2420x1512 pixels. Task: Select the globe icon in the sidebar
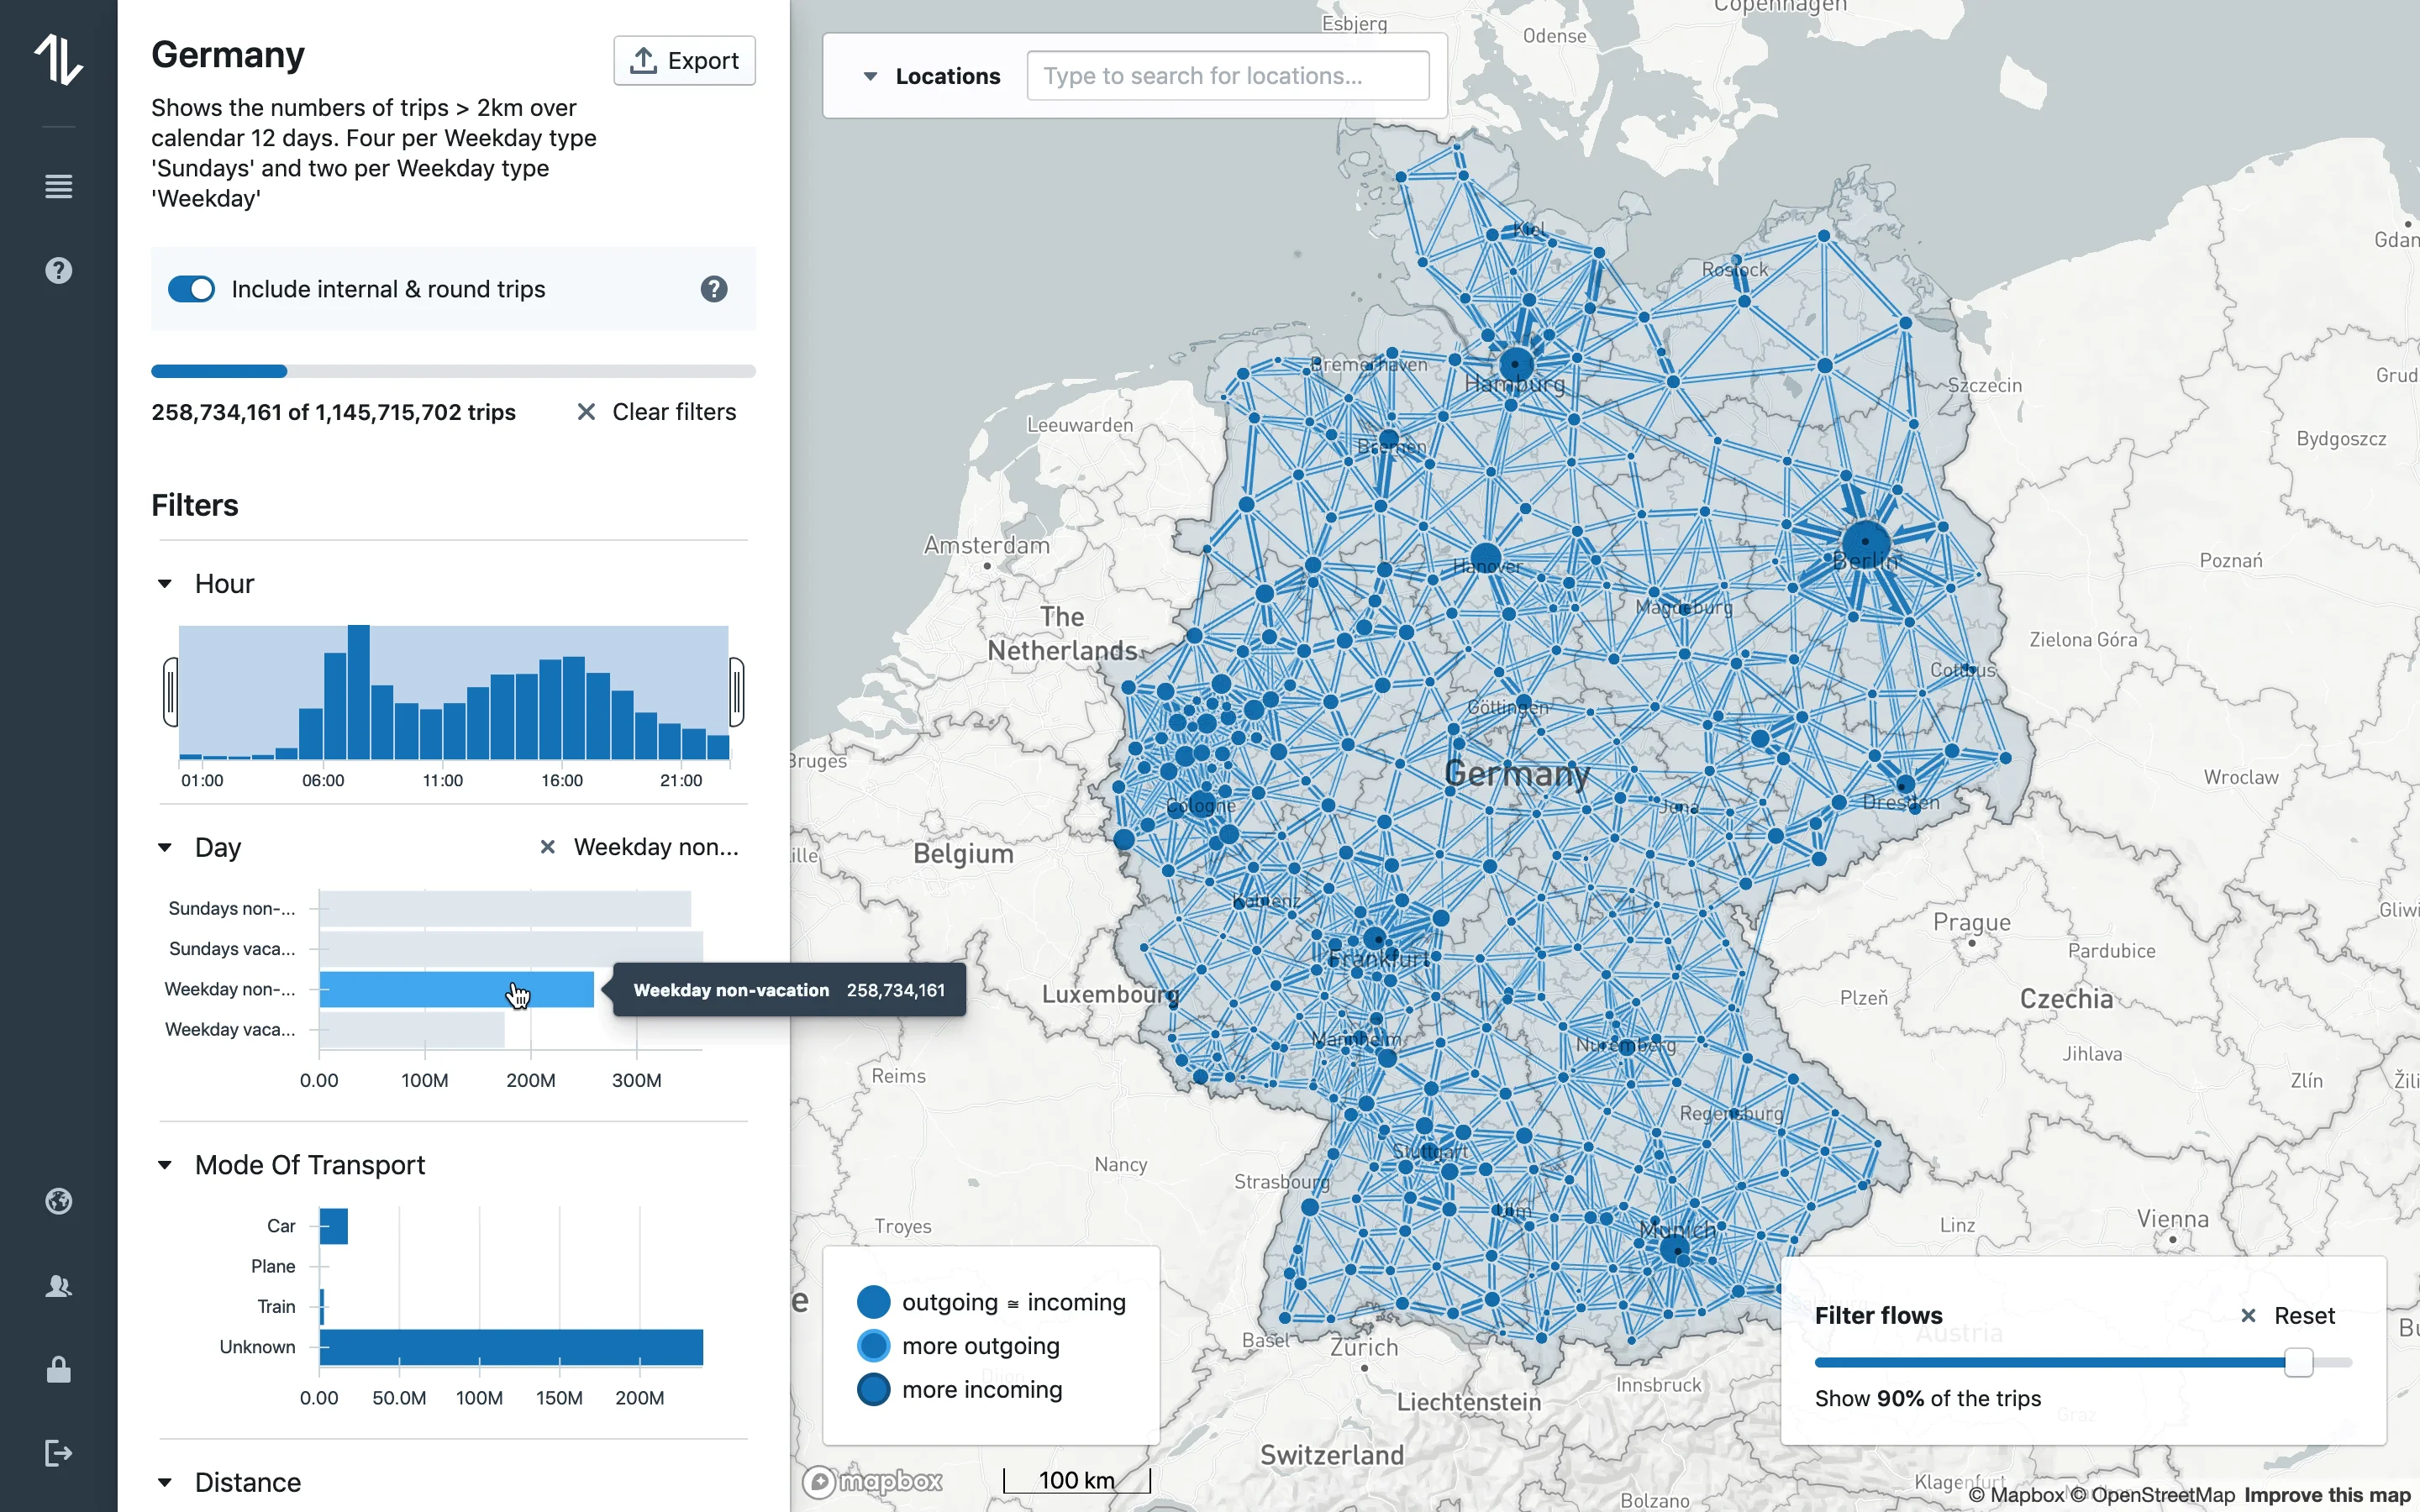click(x=58, y=1201)
